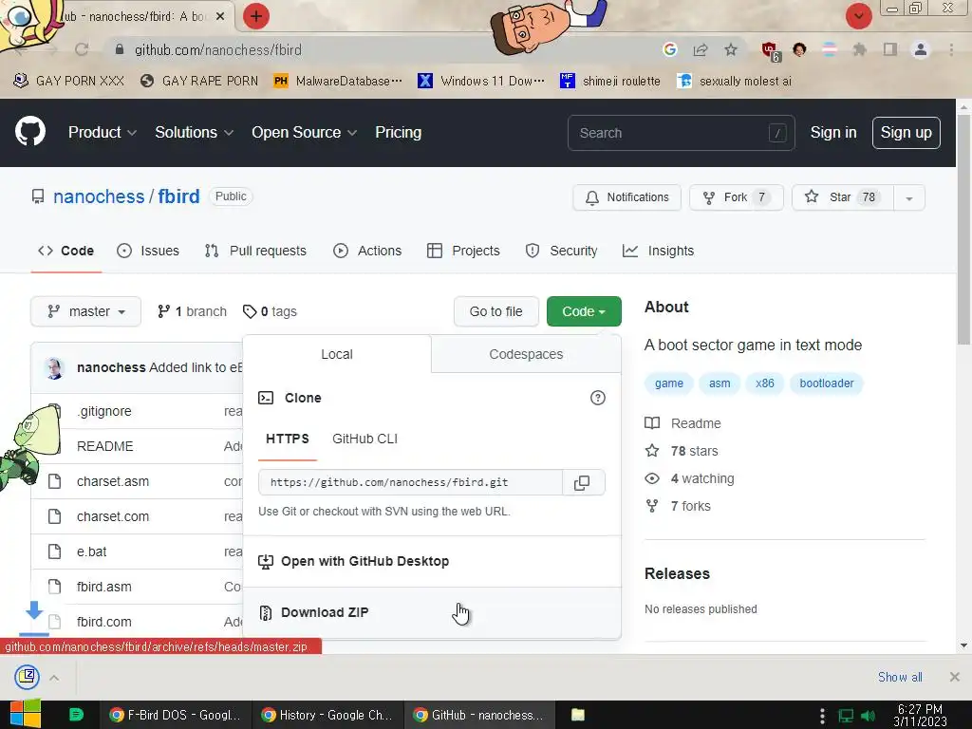
Task: Switch to the Insights tab
Action: click(659, 251)
